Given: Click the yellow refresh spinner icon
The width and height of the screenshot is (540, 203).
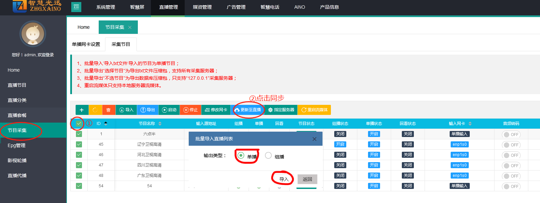Looking at the screenshot, I should click(x=95, y=110).
